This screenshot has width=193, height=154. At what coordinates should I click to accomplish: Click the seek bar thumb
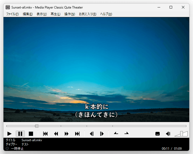point(37,126)
